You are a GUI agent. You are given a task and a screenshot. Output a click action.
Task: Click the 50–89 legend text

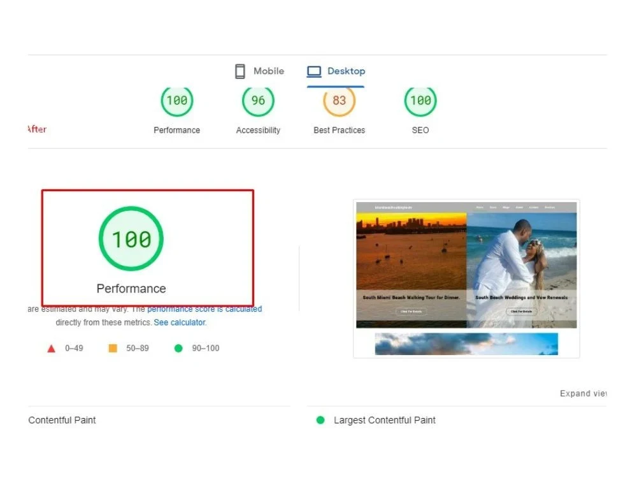click(138, 349)
